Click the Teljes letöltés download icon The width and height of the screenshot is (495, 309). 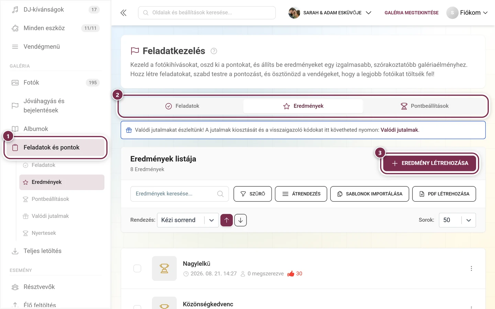click(x=15, y=251)
